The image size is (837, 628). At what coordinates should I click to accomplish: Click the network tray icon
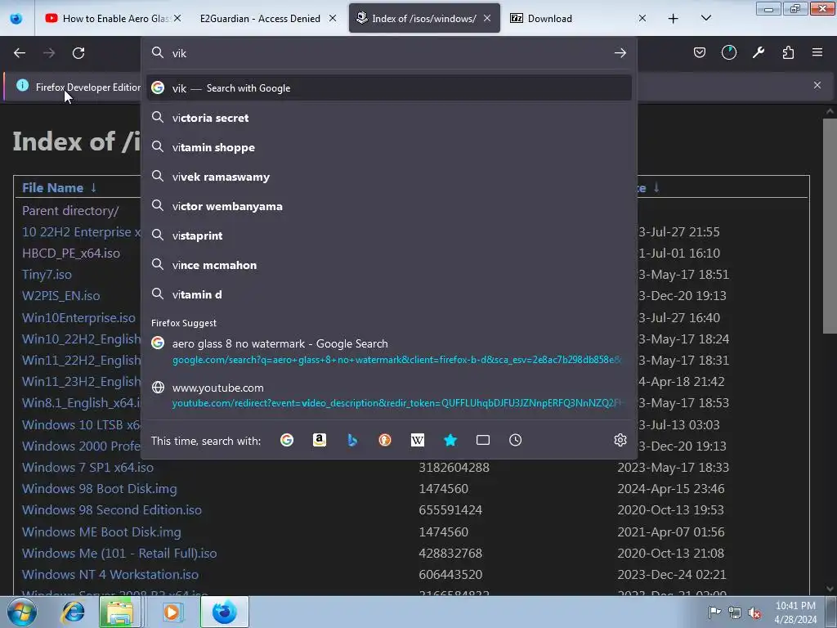[x=735, y=612]
